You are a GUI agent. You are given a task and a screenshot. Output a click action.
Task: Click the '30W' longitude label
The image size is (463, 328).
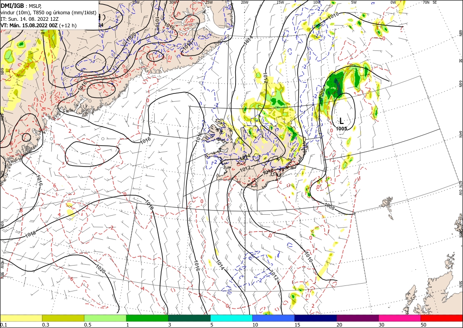(x=173, y=2)
